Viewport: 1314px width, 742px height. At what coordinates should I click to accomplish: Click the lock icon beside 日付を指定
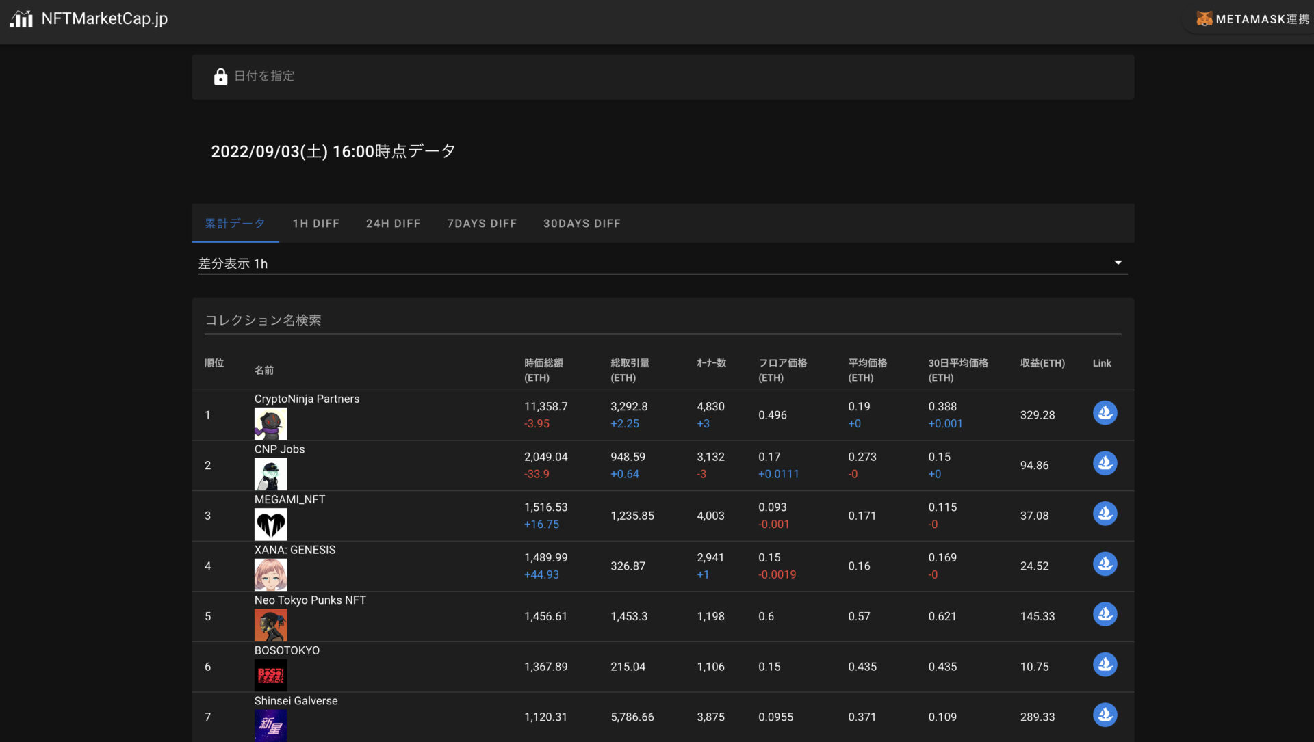[x=220, y=77]
